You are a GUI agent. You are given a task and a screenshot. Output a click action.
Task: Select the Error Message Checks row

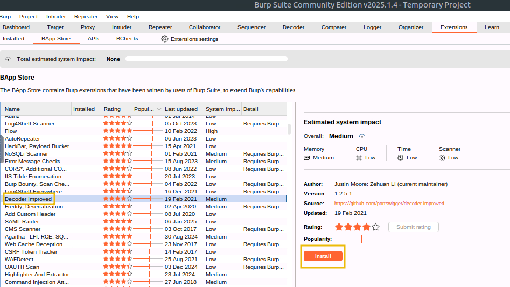pos(143,161)
